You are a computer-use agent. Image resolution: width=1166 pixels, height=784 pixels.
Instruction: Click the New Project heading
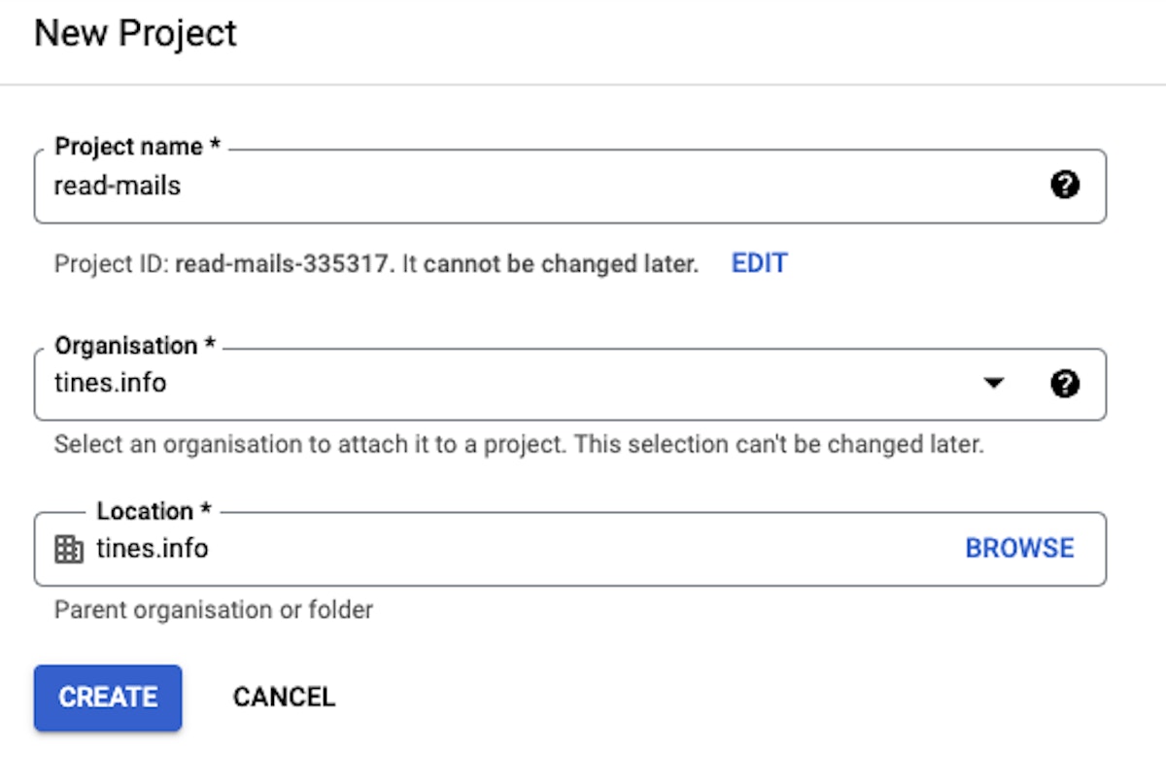click(x=135, y=34)
